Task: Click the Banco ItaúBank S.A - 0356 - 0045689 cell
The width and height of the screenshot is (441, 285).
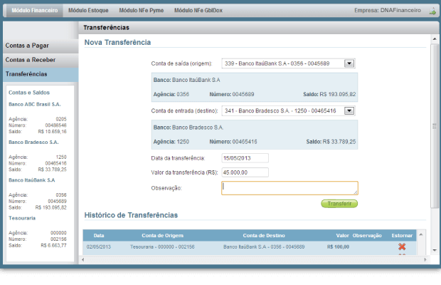Action: (x=264, y=247)
